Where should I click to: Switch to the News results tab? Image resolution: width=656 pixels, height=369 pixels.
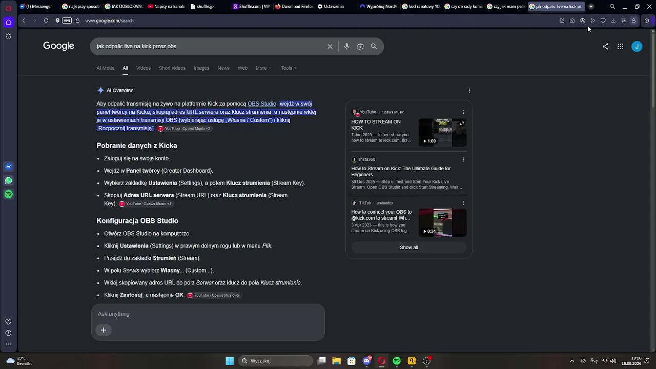pos(223,68)
